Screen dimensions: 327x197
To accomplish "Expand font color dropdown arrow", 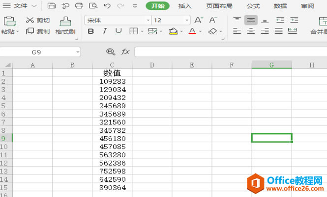I will click(x=201, y=31).
